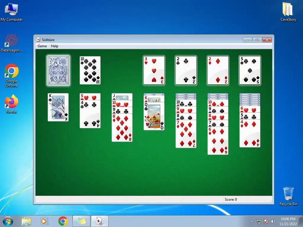
Task: Open Chrome from the taskbar
Action: [x=63, y=221]
